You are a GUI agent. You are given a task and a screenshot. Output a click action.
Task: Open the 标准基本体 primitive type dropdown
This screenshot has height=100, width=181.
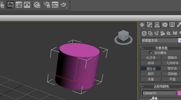[161, 40]
